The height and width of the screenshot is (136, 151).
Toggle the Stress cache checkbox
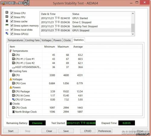[x=12, y=21]
